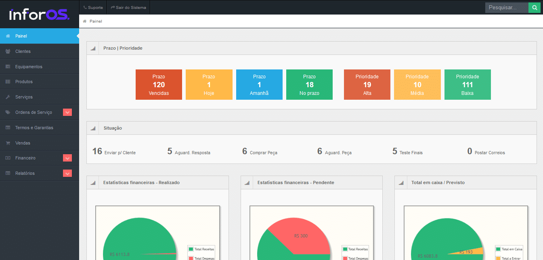
Task: Select the green Prioridade Baixa tile
Action: (x=468, y=84)
